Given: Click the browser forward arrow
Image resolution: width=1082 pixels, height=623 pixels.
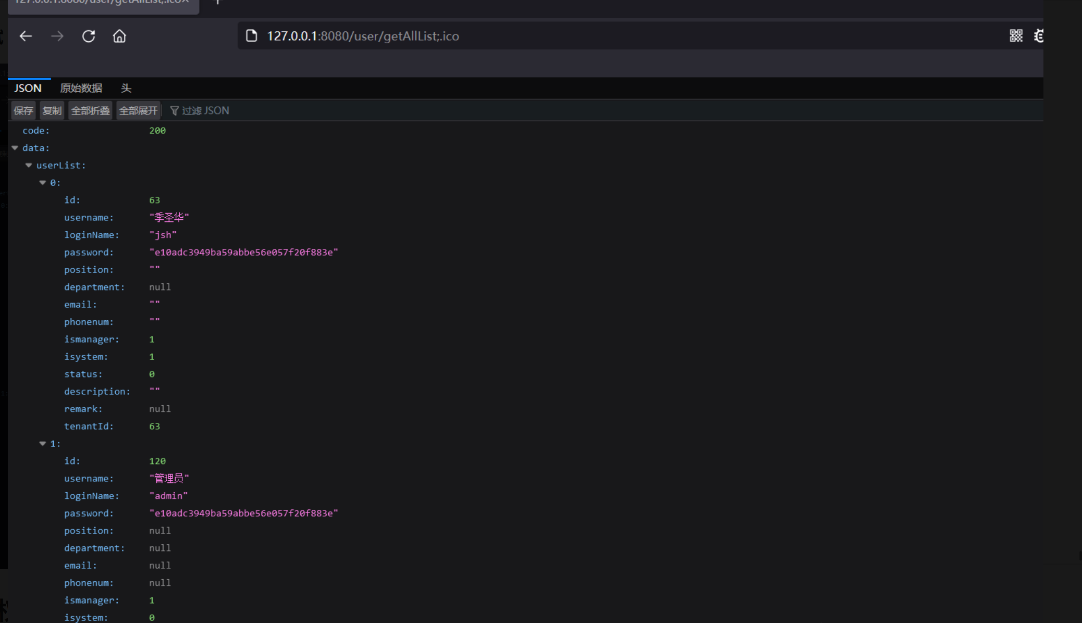Looking at the screenshot, I should pos(57,36).
